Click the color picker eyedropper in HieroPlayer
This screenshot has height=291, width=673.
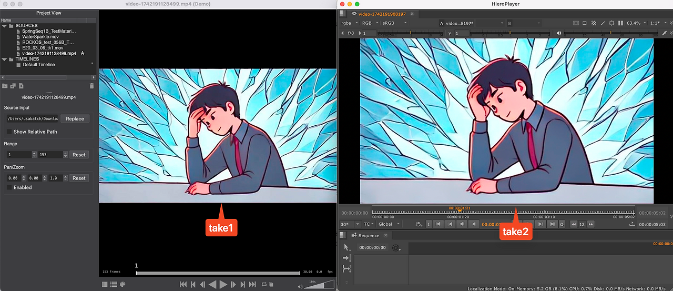point(664,33)
